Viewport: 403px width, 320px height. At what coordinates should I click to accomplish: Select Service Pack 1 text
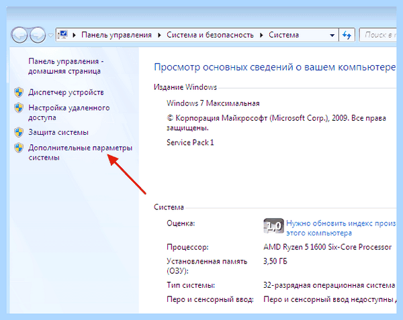point(190,142)
